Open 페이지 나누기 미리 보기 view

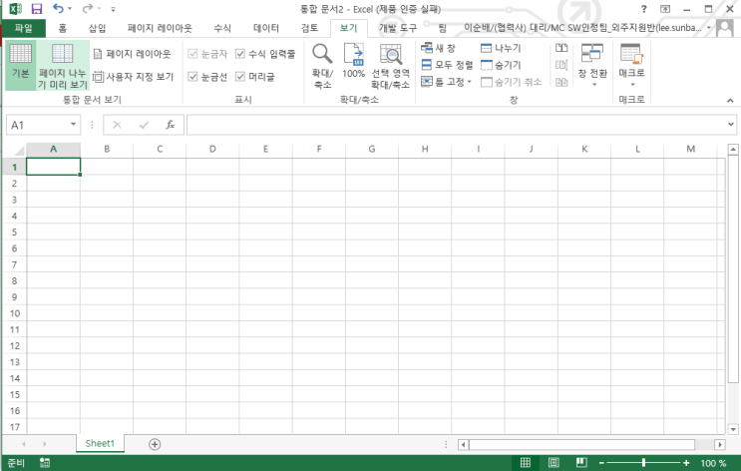pos(63,65)
